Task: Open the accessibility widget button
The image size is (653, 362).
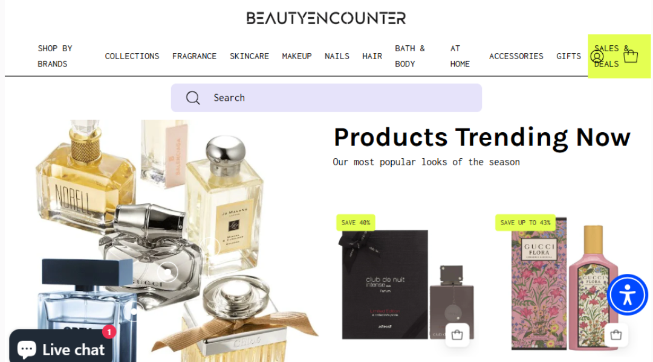Action: pos(627,295)
